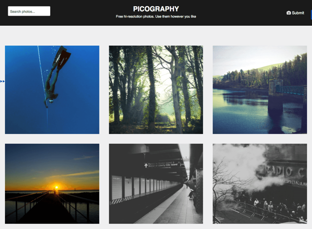This screenshot has width=312, height=229.
Task: Open the freediver underwater photo
Action: (52, 90)
